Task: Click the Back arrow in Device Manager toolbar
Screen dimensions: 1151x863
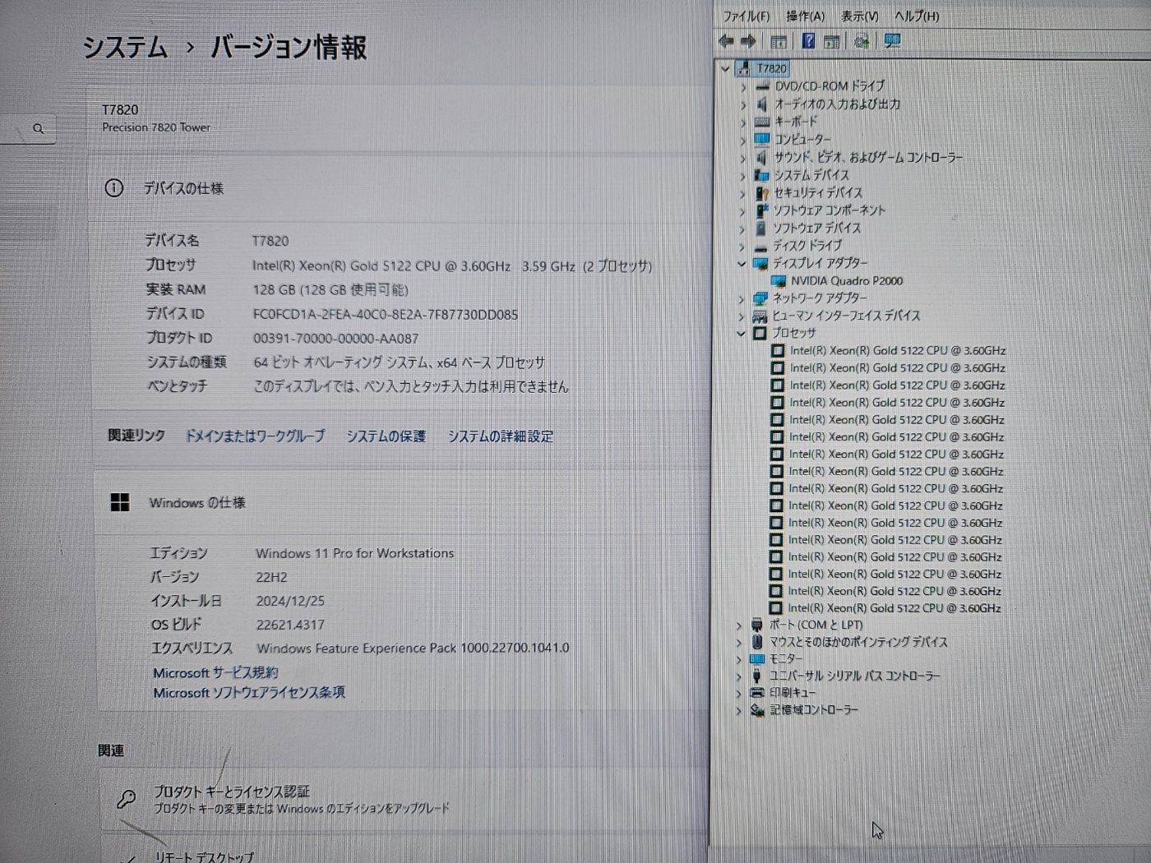Action: 726,41
